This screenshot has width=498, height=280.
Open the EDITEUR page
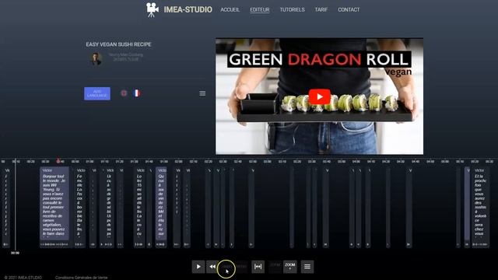pos(259,10)
